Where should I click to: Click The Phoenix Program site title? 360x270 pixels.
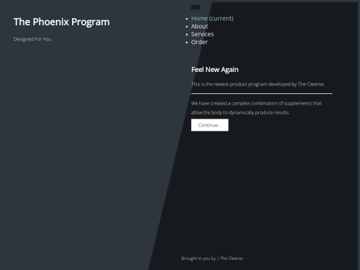click(x=61, y=22)
